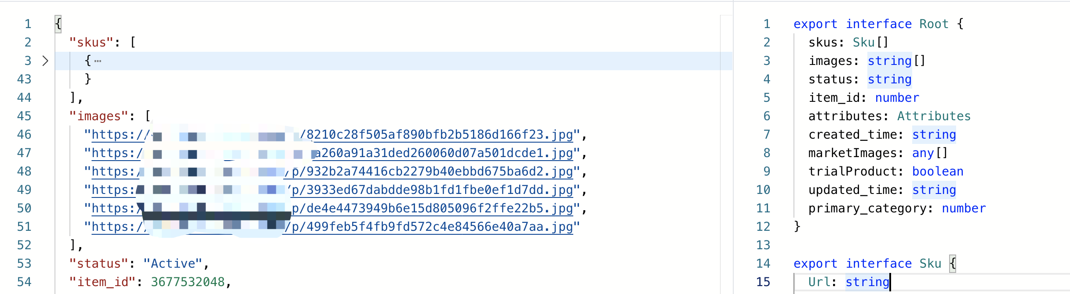The width and height of the screenshot is (1070, 294).
Task: Click the folded ellipsis marker on line 3
Action: pyautogui.click(x=98, y=61)
